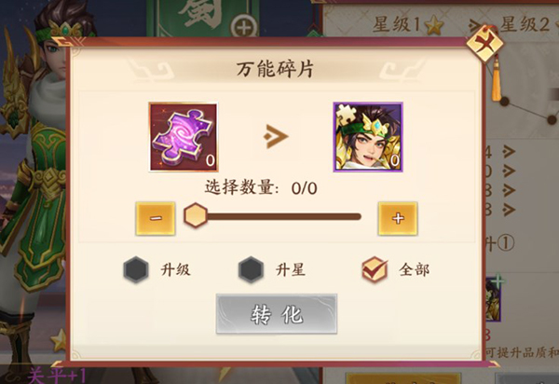Click the 星级1 star icon

[x=433, y=26]
